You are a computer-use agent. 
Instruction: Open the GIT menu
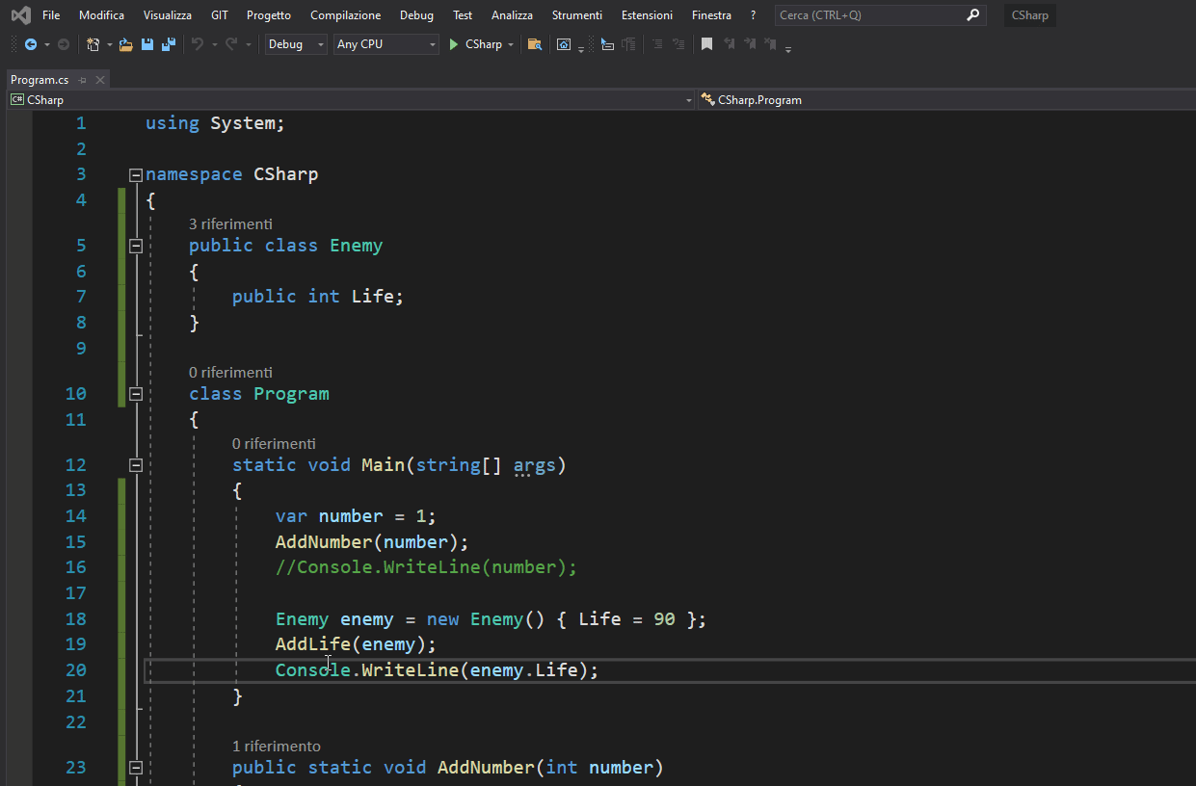pos(220,15)
